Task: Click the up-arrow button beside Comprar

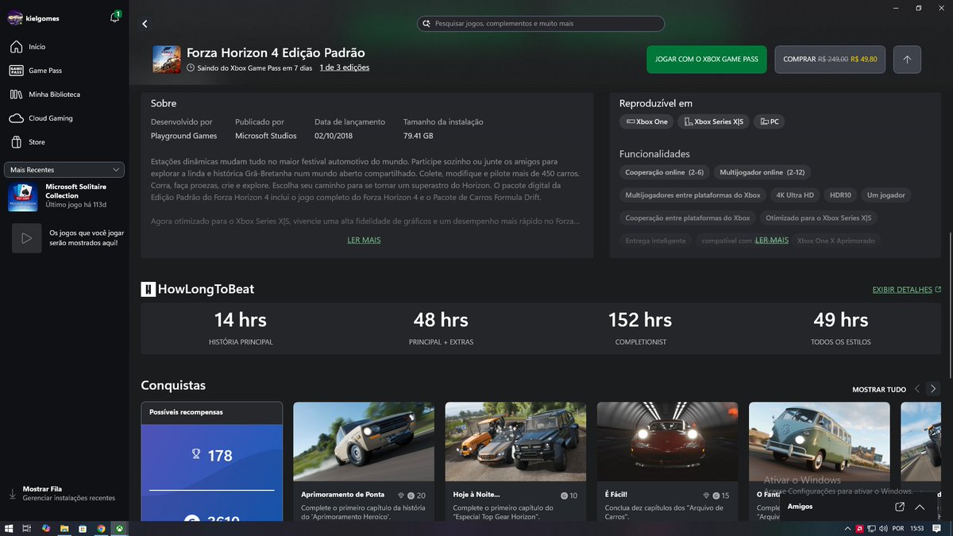Action: tap(907, 60)
